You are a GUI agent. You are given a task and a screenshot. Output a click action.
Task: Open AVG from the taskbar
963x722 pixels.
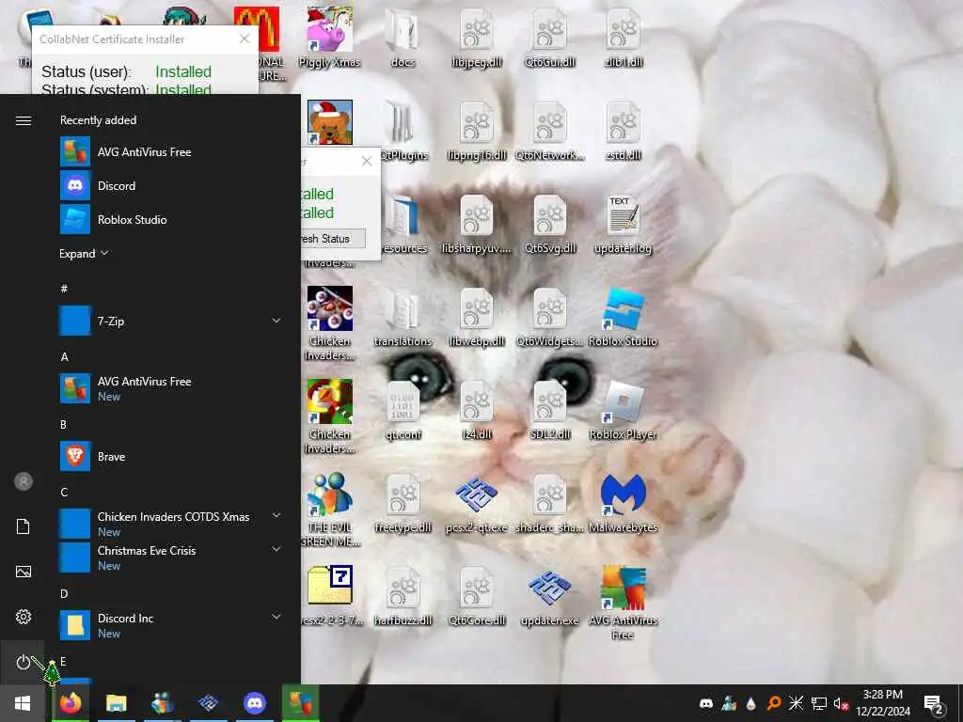coord(300,703)
